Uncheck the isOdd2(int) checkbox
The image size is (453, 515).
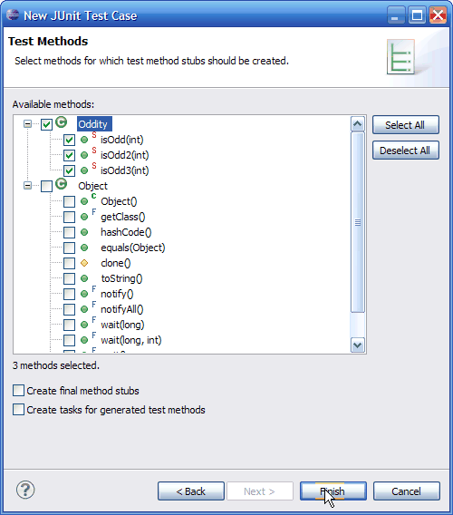69,155
